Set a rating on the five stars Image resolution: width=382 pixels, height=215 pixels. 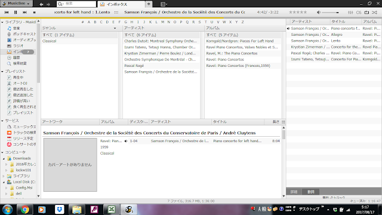[298, 12]
